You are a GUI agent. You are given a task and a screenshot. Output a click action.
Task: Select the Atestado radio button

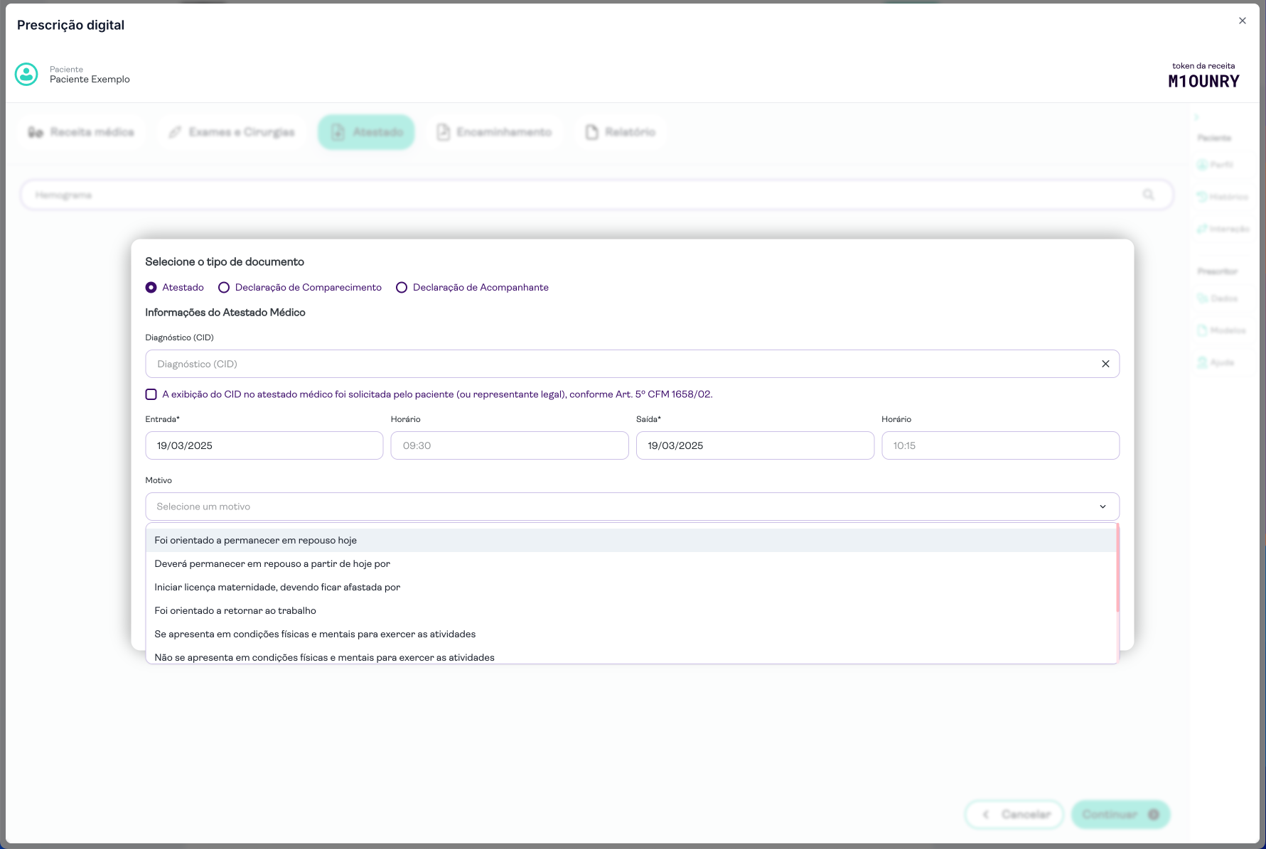[151, 288]
